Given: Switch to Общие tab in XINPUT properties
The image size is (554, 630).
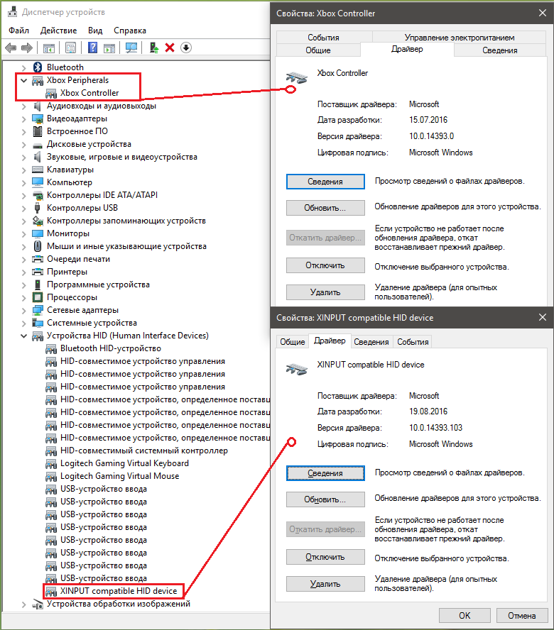Looking at the screenshot, I should coord(293,342).
